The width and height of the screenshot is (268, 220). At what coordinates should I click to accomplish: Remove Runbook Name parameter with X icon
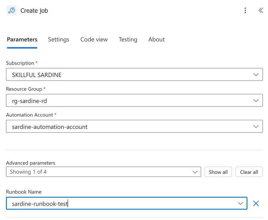(256, 203)
